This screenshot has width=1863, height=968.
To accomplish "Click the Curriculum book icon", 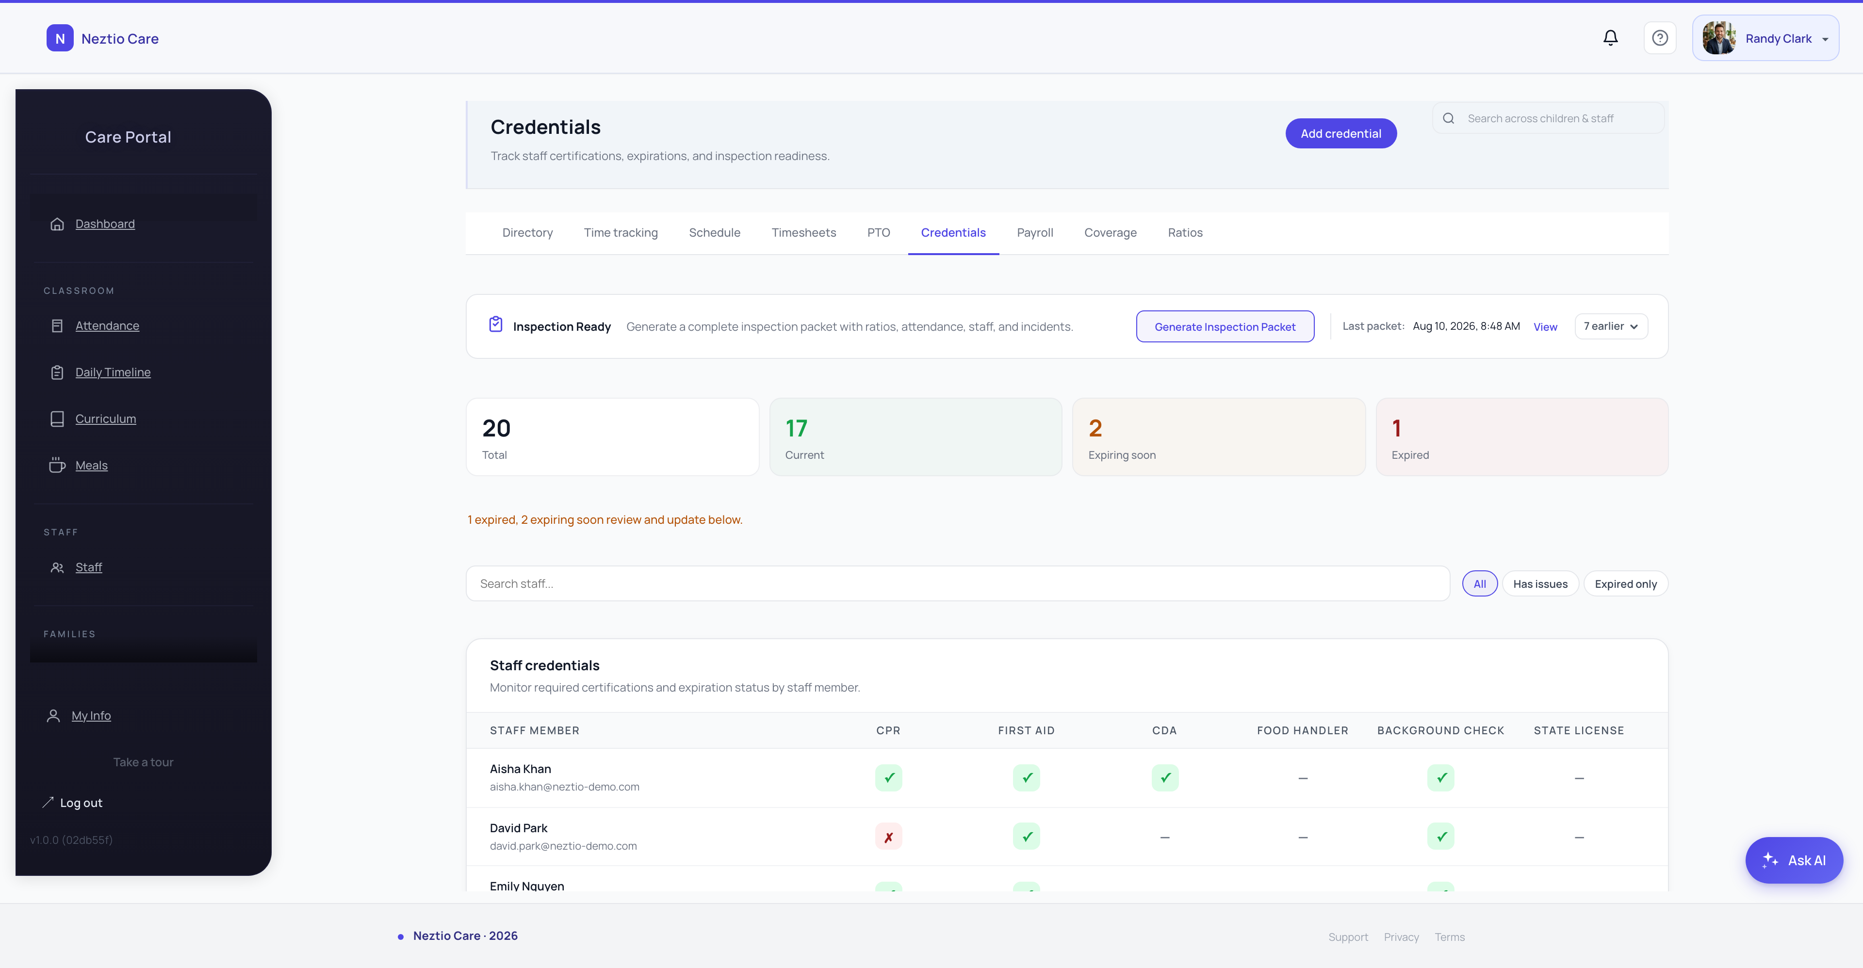I will click(x=57, y=419).
